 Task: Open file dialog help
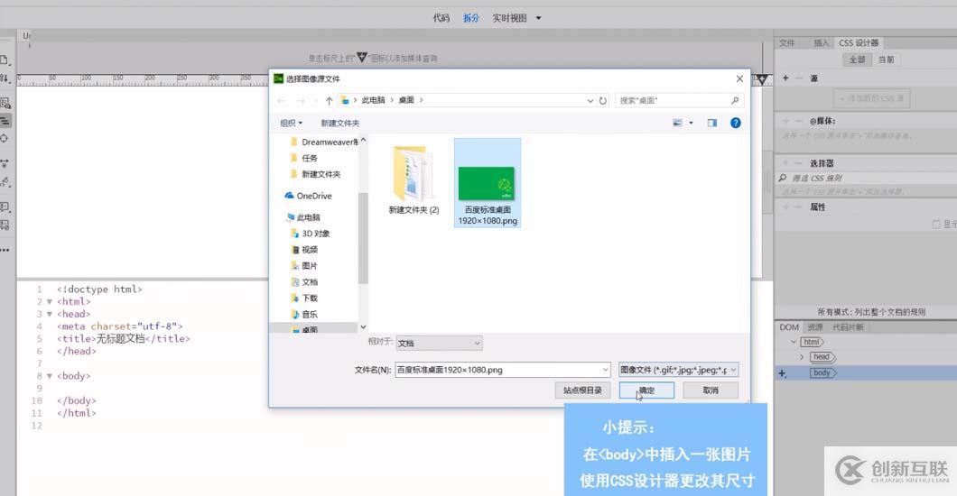736,123
